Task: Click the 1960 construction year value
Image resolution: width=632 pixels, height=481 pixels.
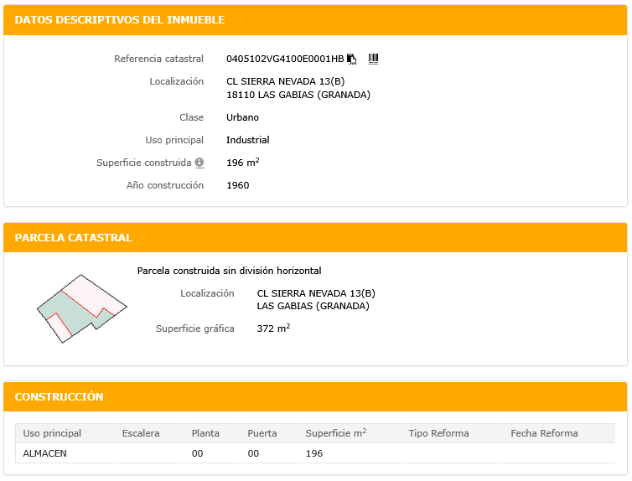Action: click(x=237, y=185)
